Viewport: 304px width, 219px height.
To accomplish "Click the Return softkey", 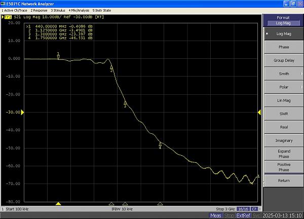I will point(284,180).
